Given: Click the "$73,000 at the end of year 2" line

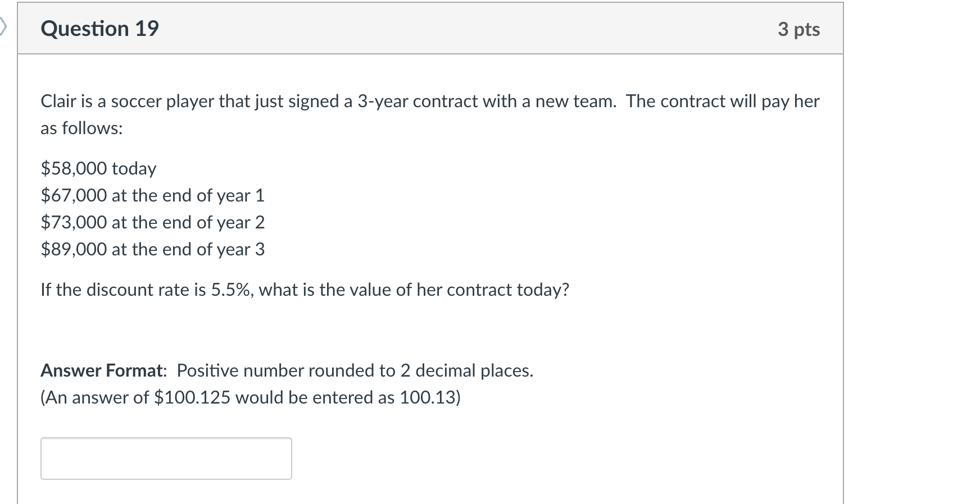Looking at the screenshot, I should tap(152, 222).
